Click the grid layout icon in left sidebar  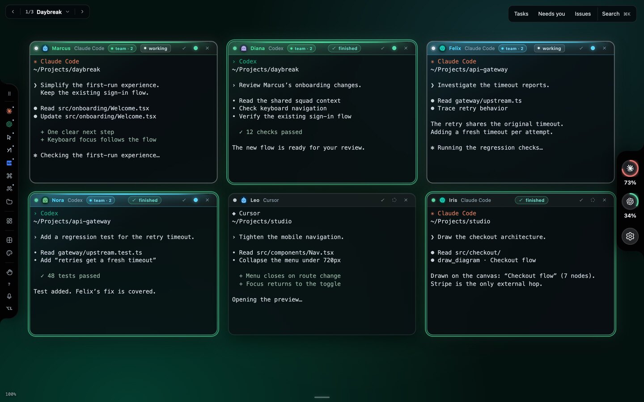click(x=9, y=240)
